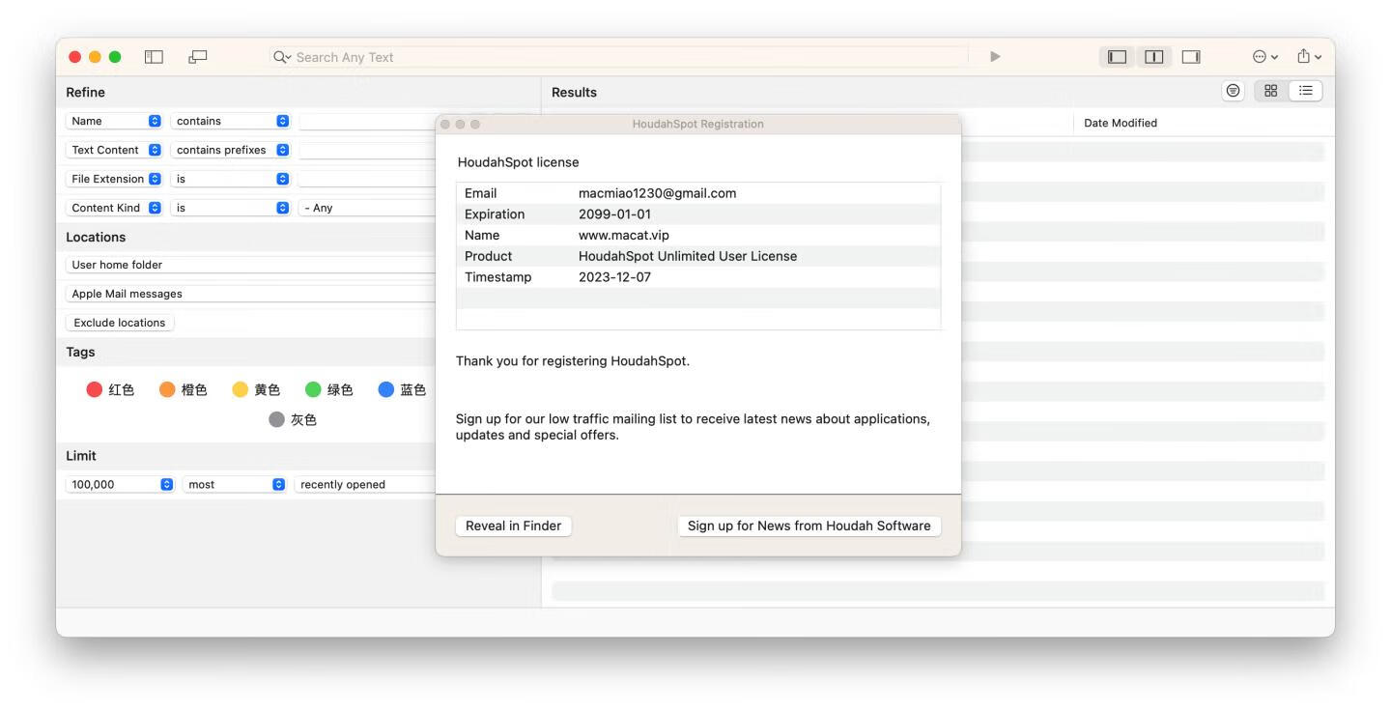The width and height of the screenshot is (1391, 711).
Task: Select the right layout pane icon
Action: (1190, 56)
